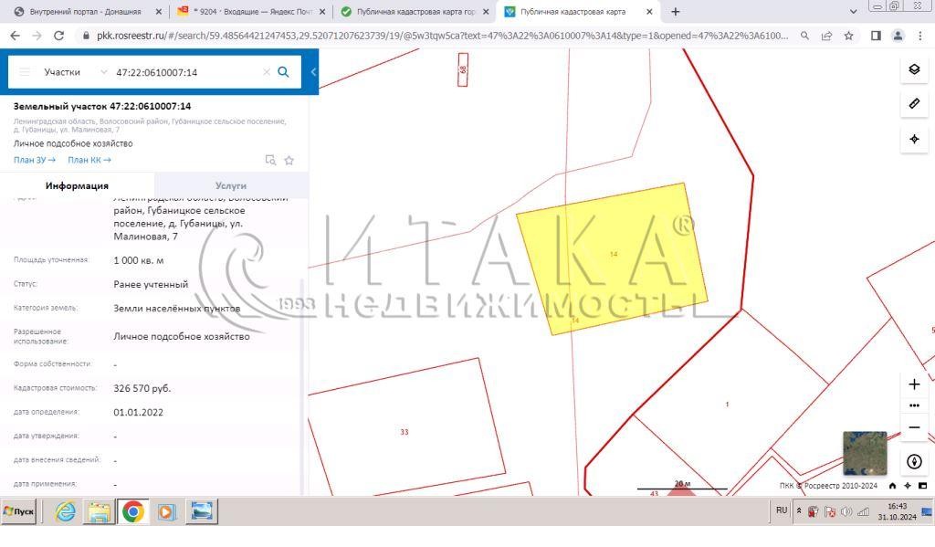Click the area value 1 000 кв. м
935x547 pixels.
click(x=139, y=260)
